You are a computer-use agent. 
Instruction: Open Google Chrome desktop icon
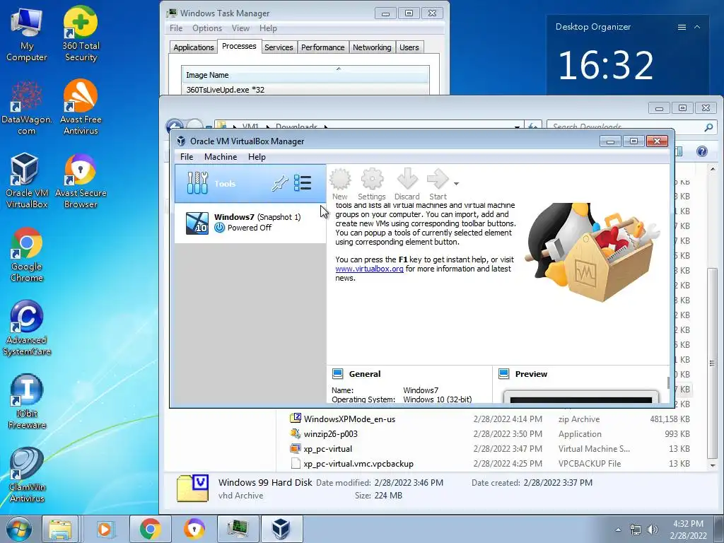[x=26, y=255]
